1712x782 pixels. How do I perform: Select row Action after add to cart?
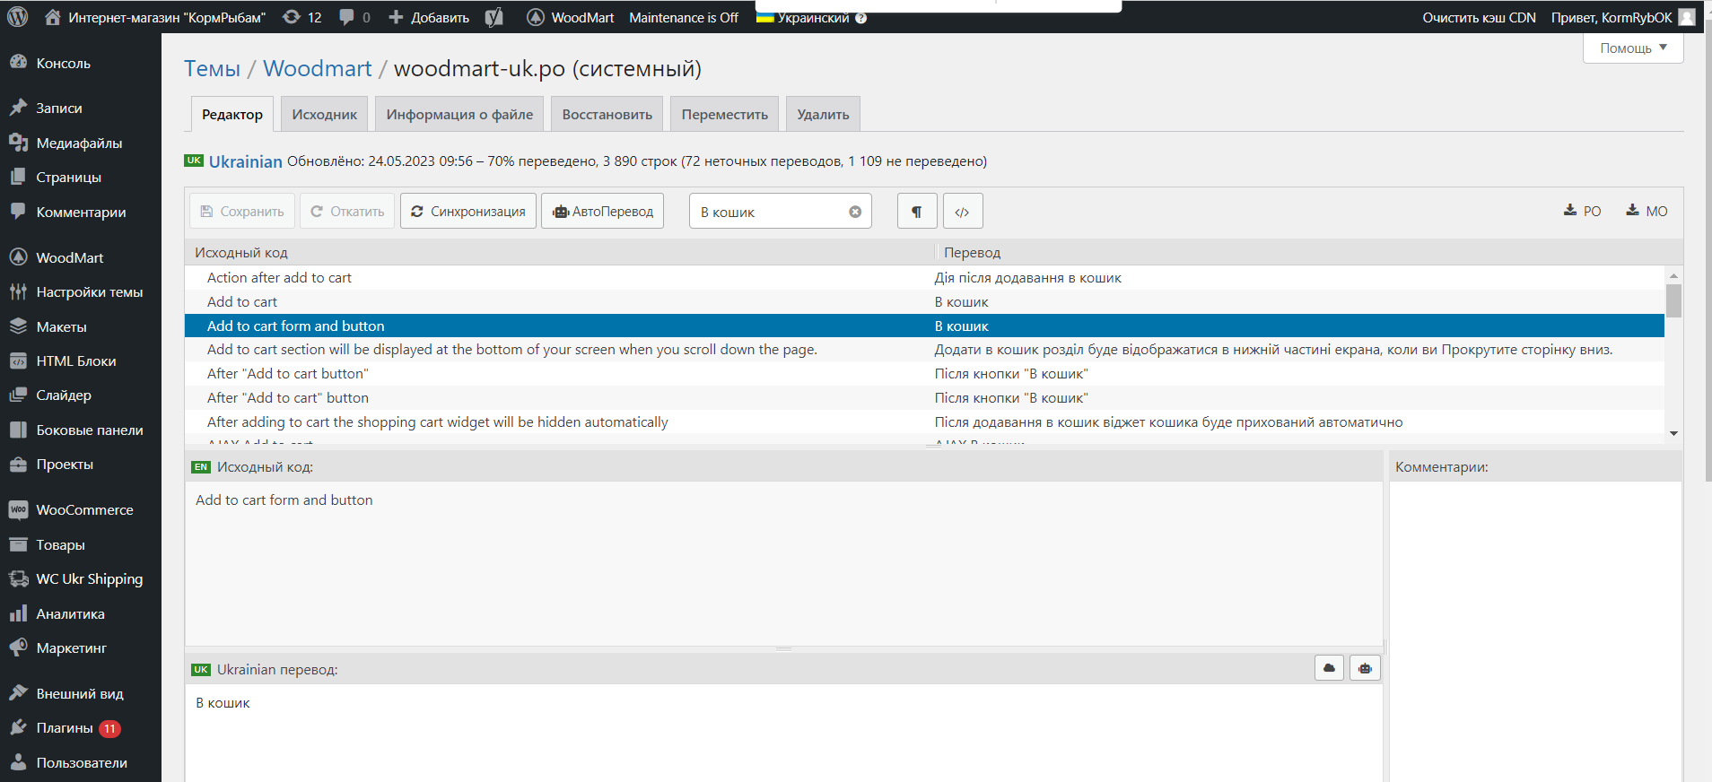pos(924,277)
